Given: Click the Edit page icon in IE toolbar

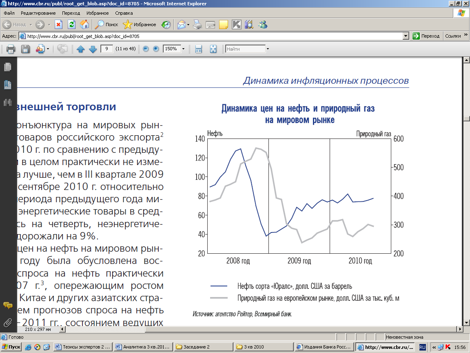Looking at the screenshot, I should (211, 25).
